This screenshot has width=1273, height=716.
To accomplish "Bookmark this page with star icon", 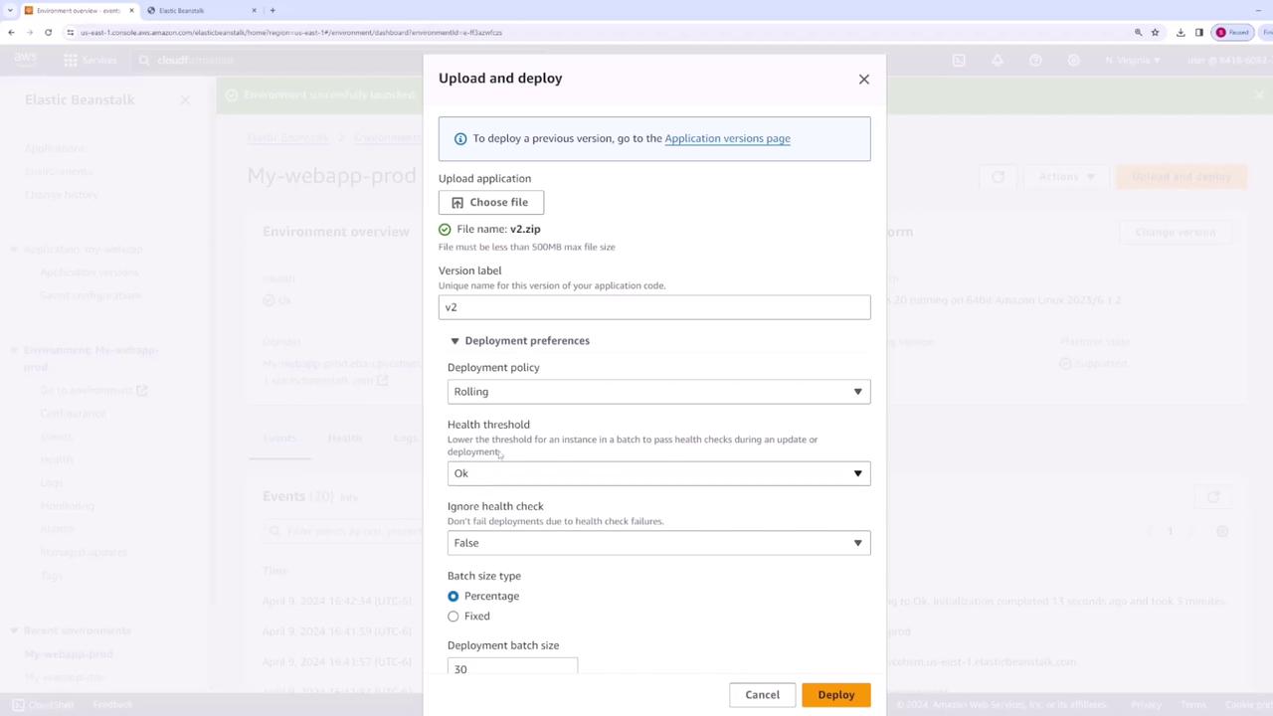I will pos(1155,32).
